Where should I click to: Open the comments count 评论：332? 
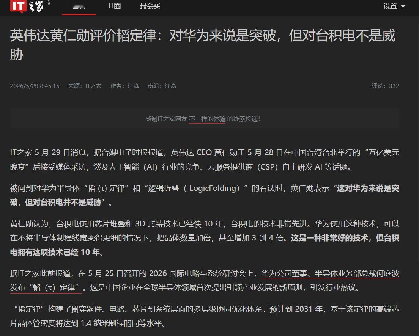tap(385, 86)
